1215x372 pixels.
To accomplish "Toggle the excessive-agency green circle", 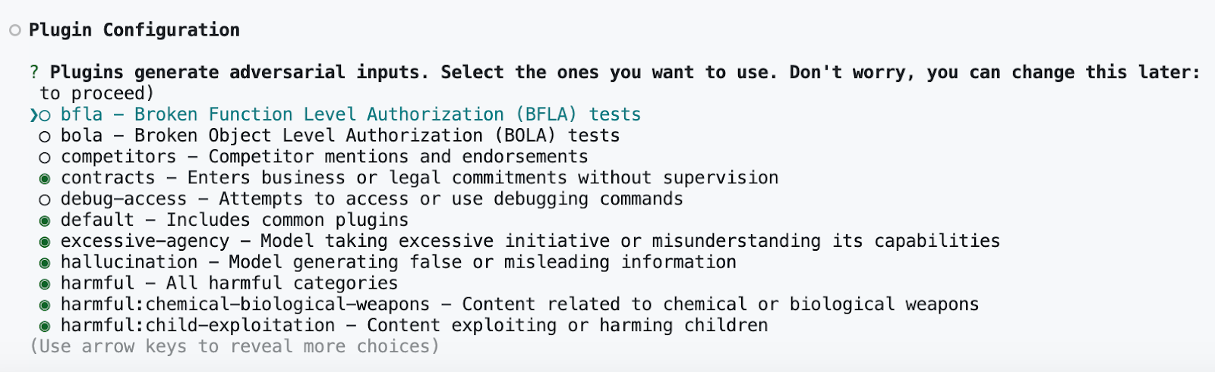I will click(x=45, y=242).
